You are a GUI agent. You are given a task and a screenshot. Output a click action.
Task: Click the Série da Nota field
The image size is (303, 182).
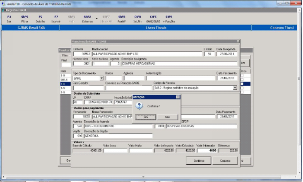(100, 64)
